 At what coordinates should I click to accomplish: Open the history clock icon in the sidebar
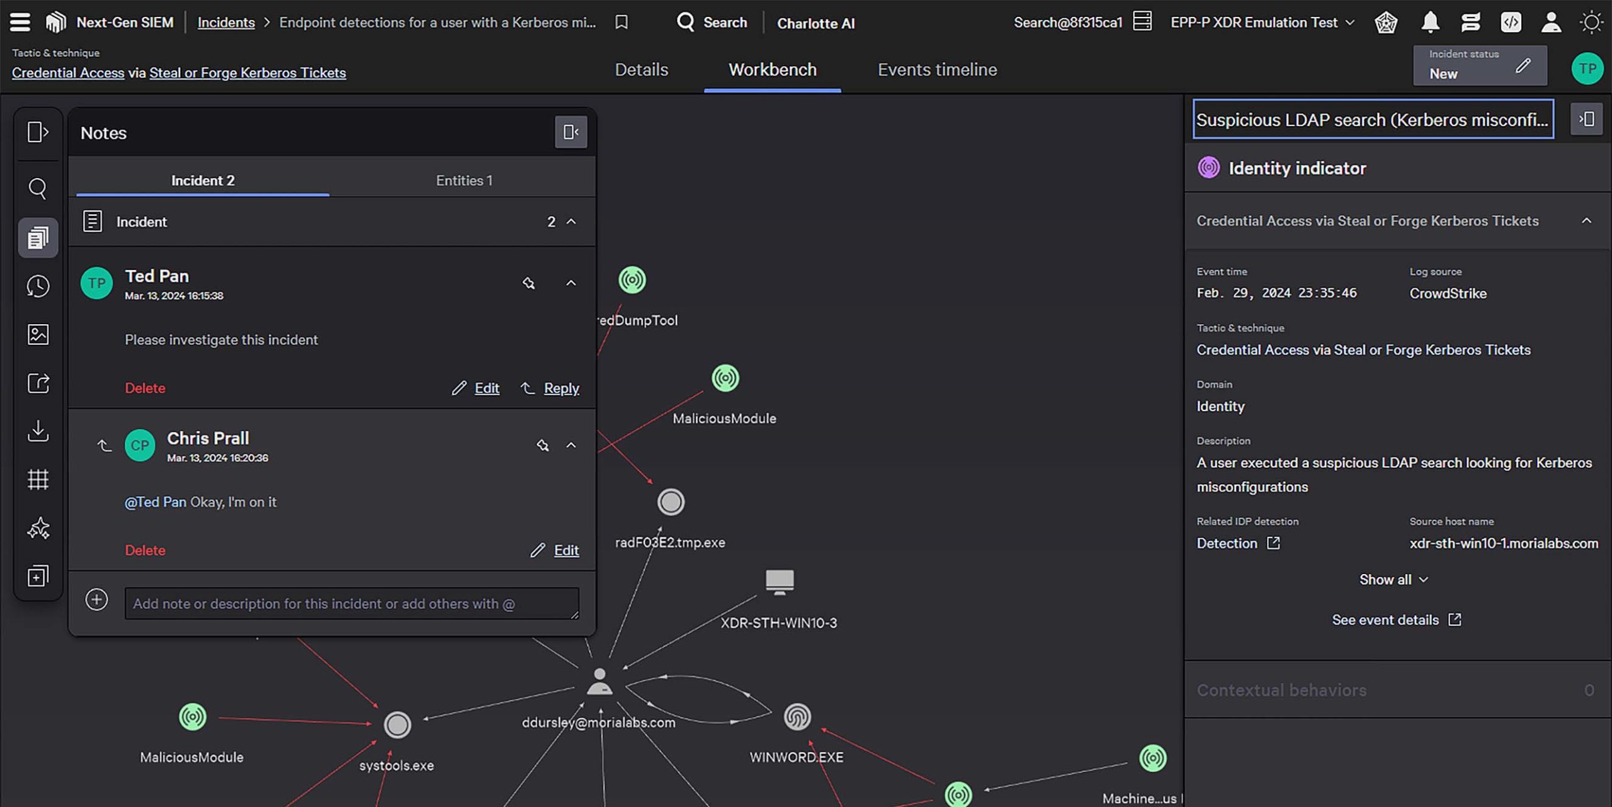coord(38,285)
